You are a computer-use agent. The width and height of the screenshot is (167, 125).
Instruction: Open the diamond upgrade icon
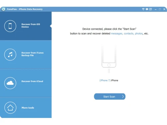click(143, 9)
